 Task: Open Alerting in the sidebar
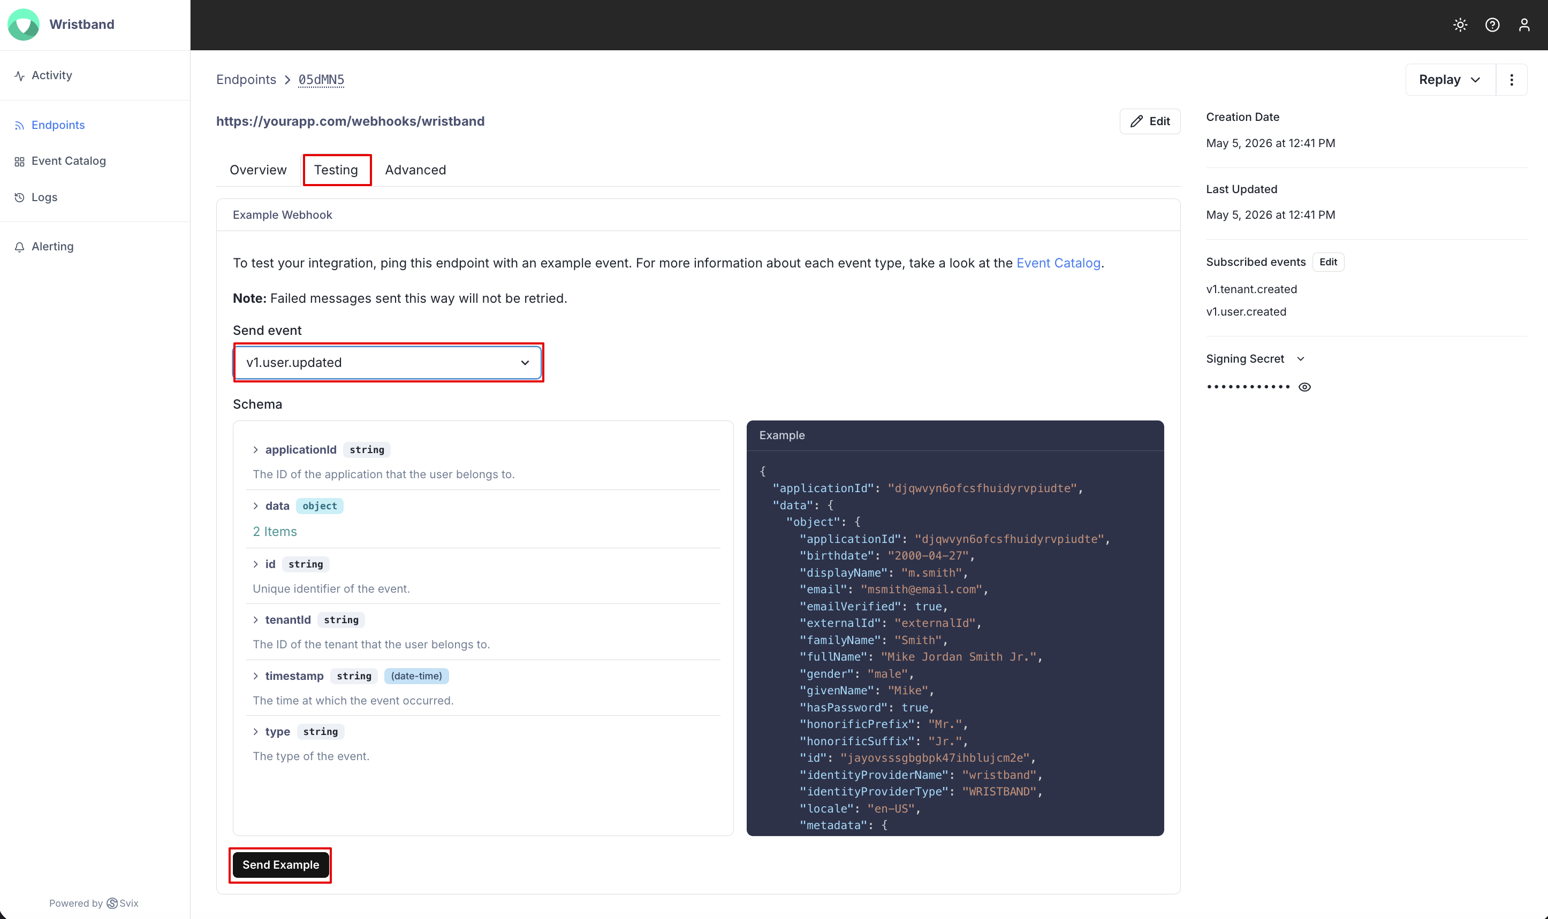pos(44,247)
